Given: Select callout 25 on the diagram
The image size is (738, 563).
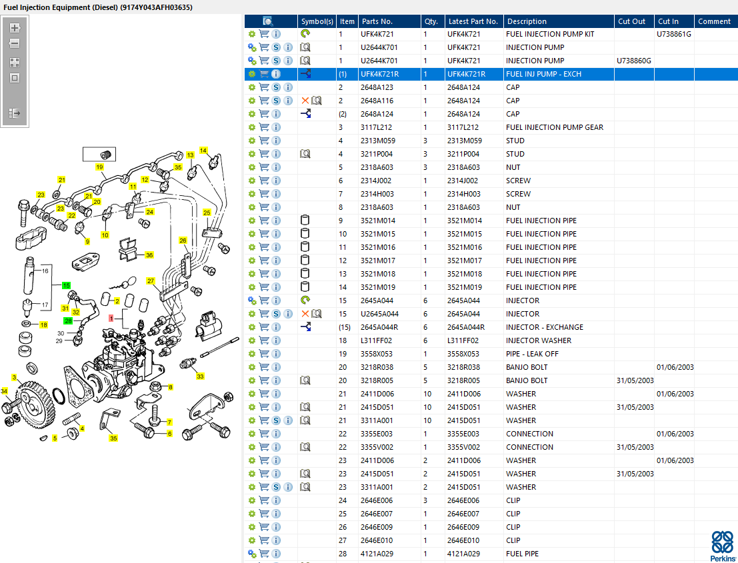Looking at the screenshot, I should (x=207, y=213).
